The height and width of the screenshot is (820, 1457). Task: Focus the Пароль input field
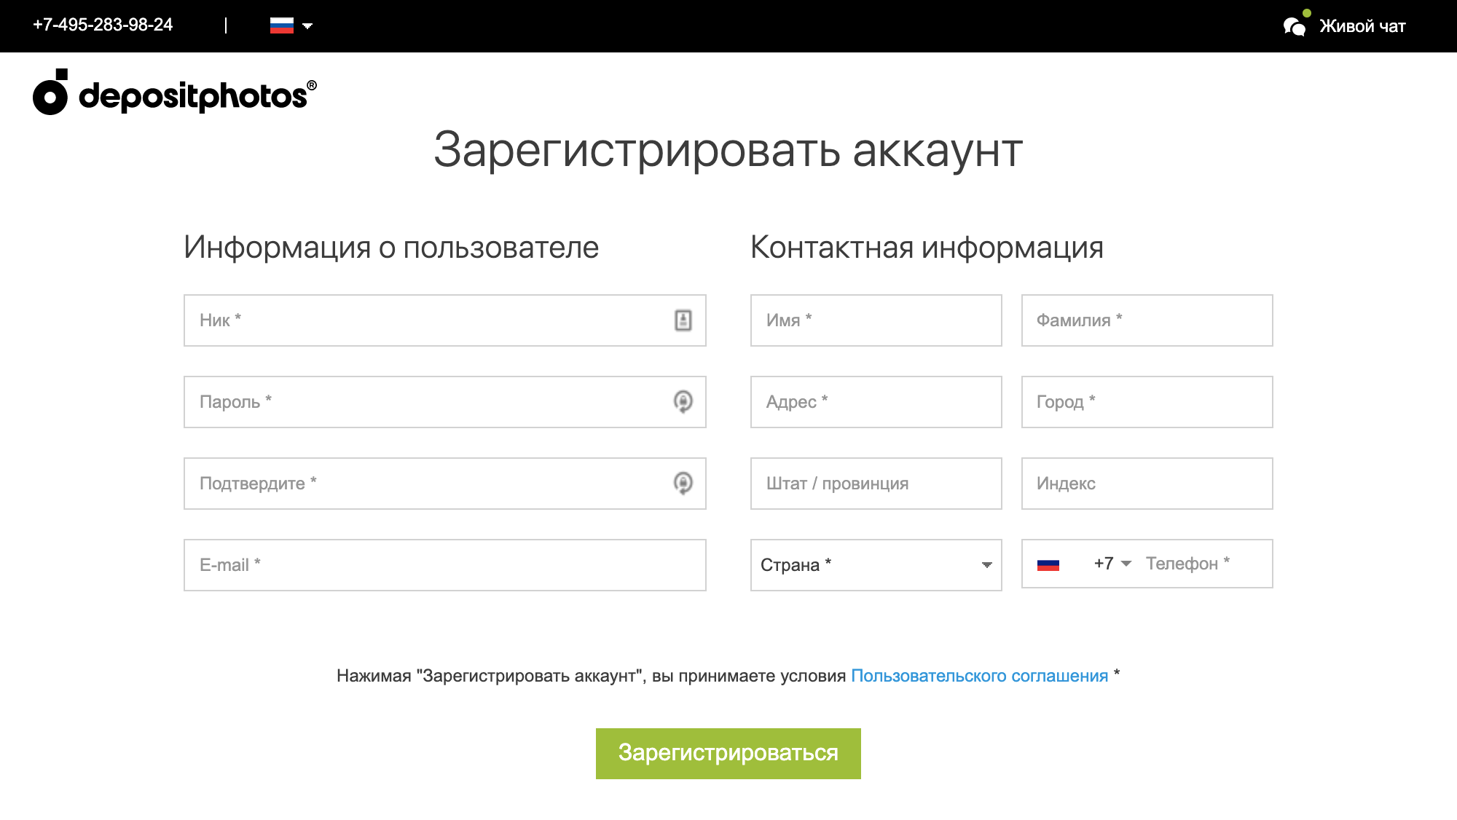pyautogui.click(x=445, y=402)
